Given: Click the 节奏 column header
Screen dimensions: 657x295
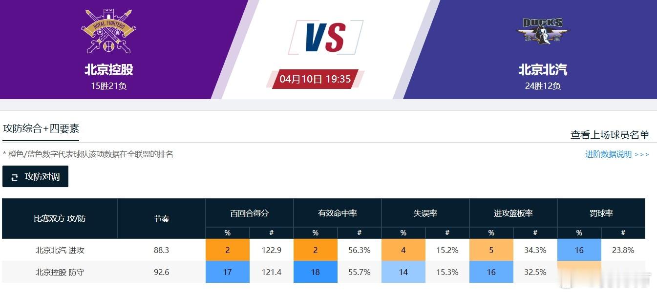Looking at the screenshot, I should click(x=161, y=218).
